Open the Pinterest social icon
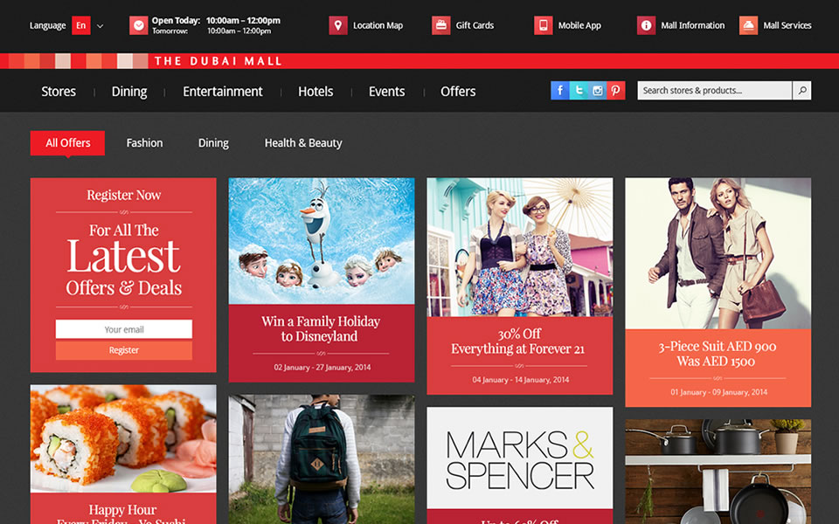This screenshot has height=524, width=839. pos(615,90)
